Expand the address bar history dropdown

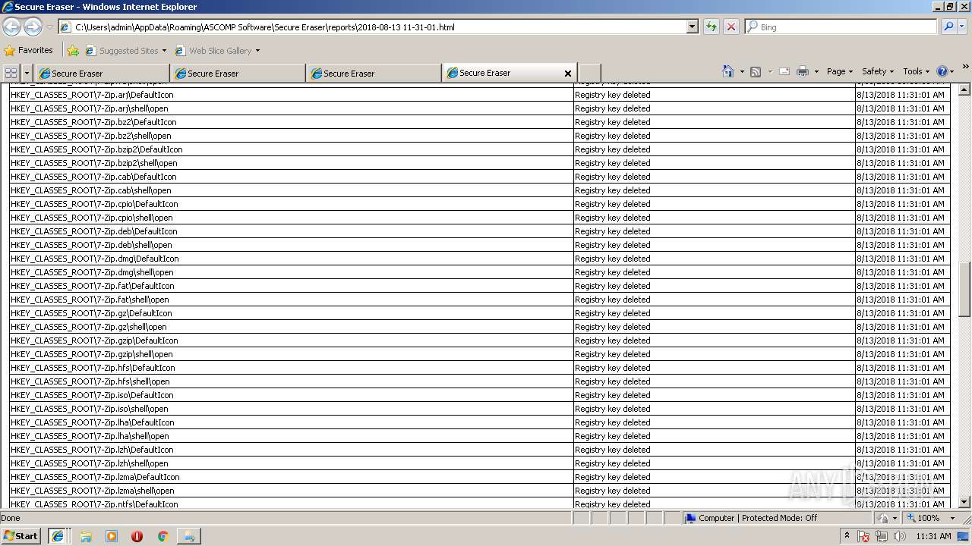point(692,27)
